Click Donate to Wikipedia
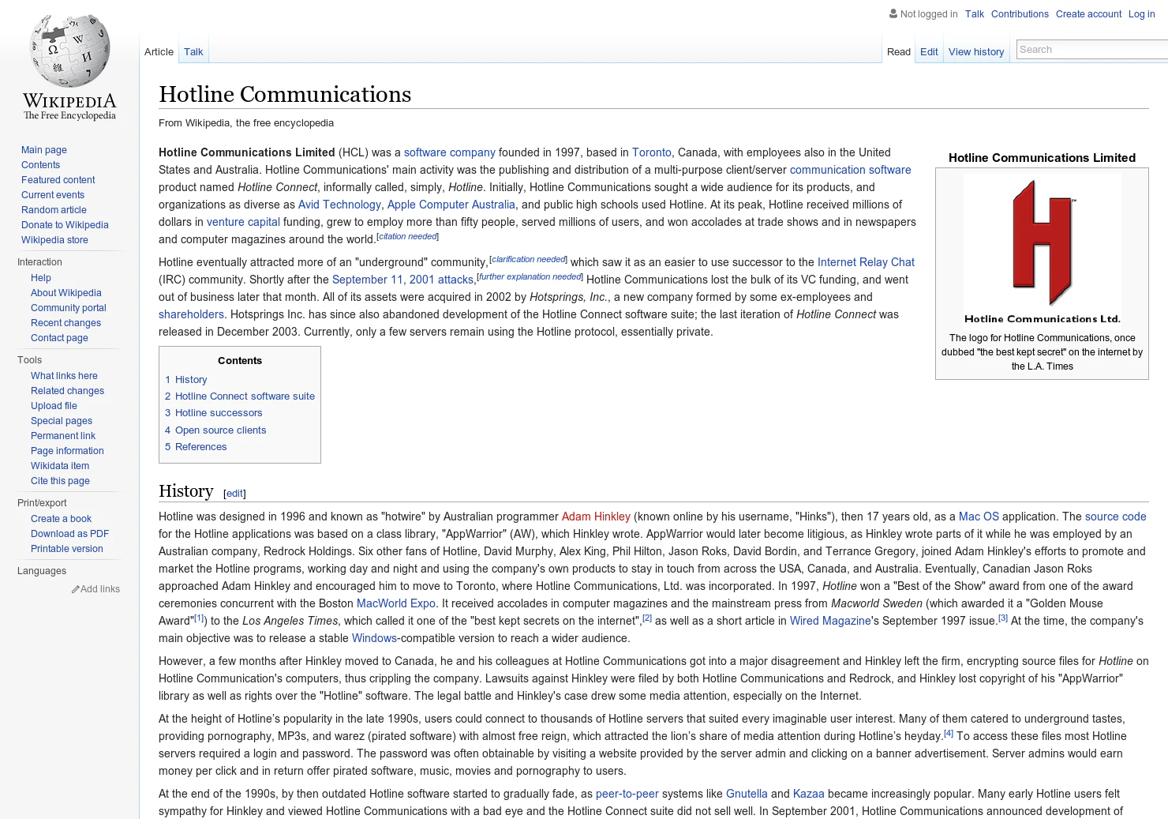 coord(65,225)
